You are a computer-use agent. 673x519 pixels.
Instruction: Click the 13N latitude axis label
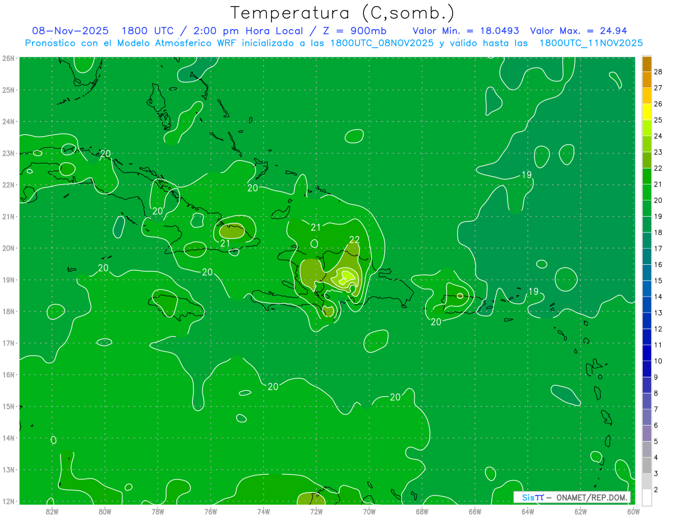tap(8, 470)
